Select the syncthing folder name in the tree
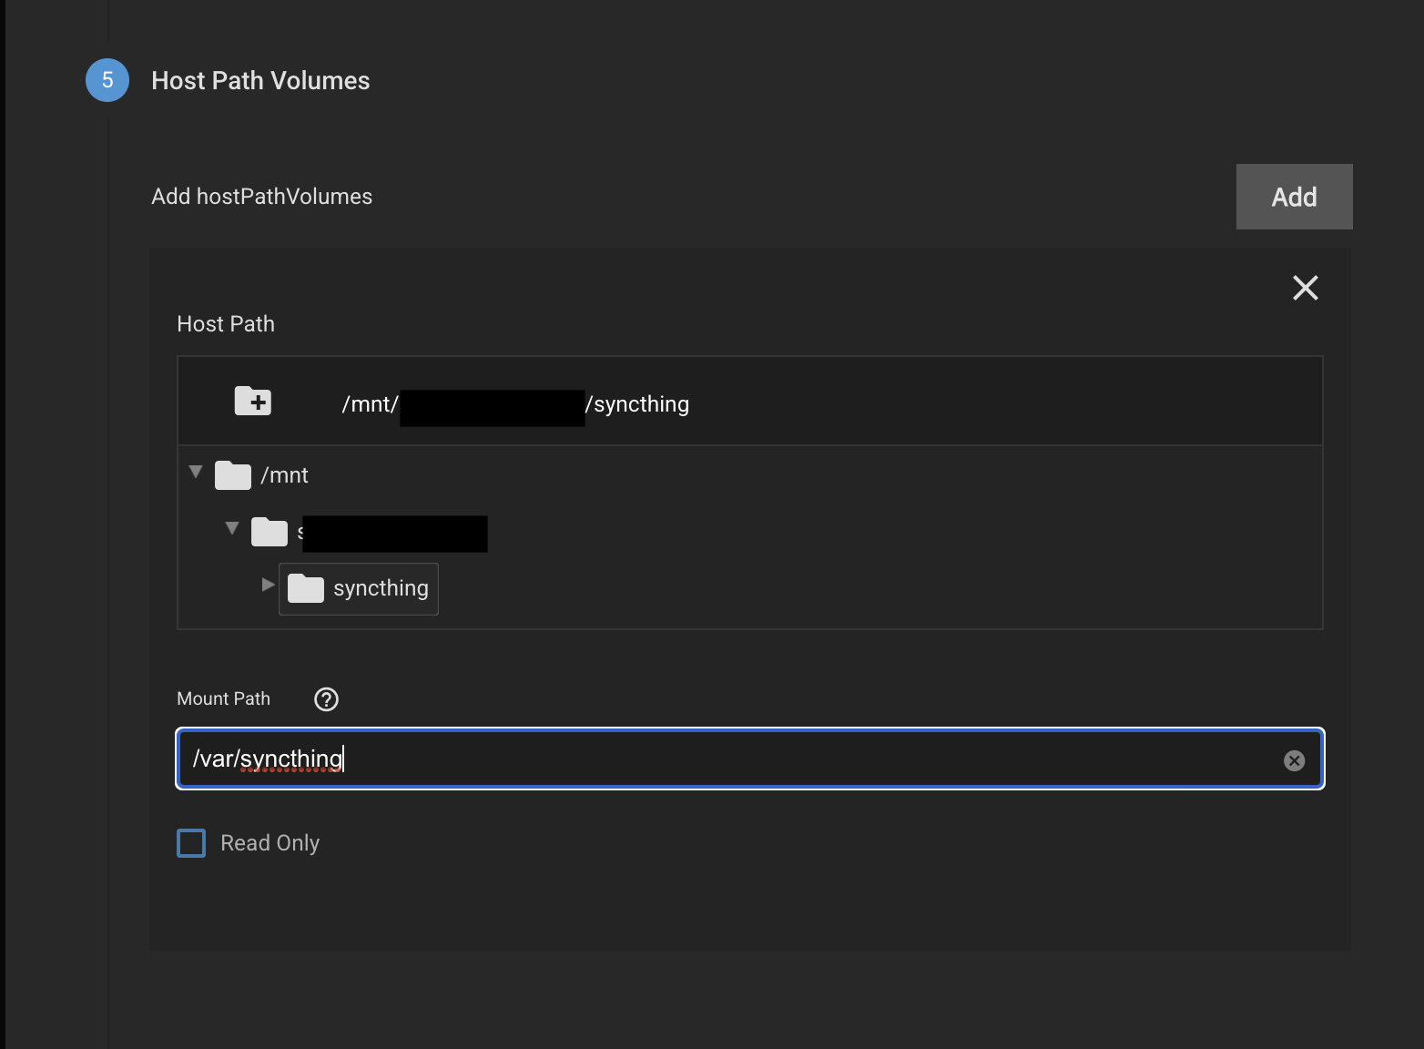 point(381,589)
